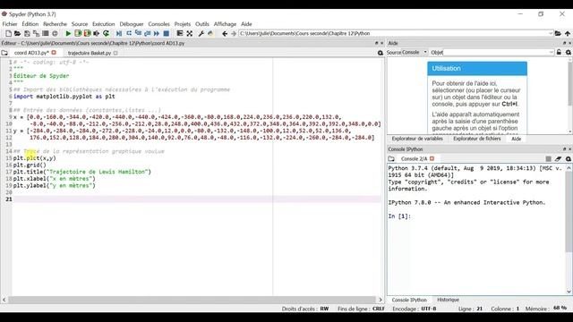Undock the Aide pane

tap(564, 43)
